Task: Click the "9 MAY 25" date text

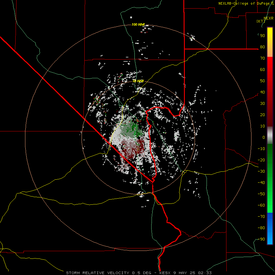Action: click(x=184, y=273)
